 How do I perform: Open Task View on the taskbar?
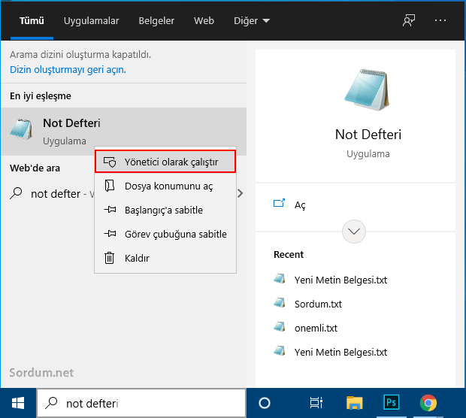(316, 403)
